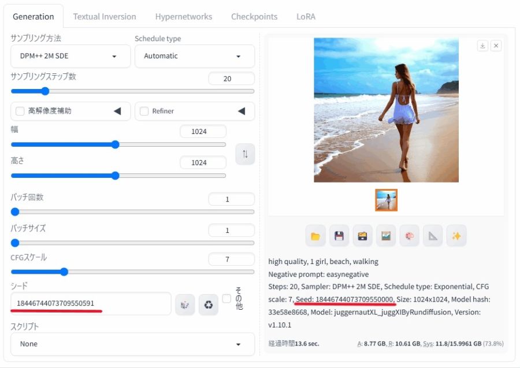The height and width of the screenshot is (368, 520).
Task: Click the バッチサイズ number field
Action: point(231,230)
